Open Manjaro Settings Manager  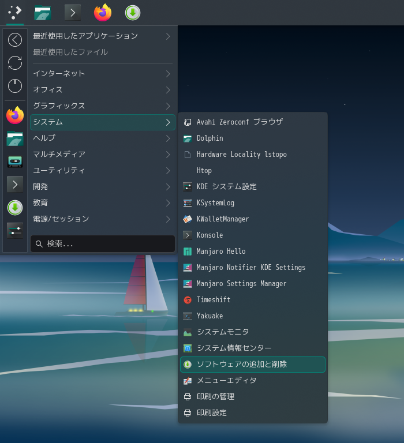[253, 284]
